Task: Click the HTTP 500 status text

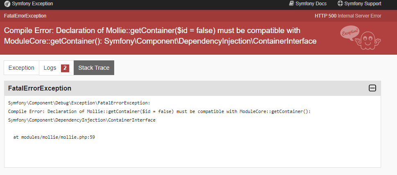Action: (x=347, y=16)
